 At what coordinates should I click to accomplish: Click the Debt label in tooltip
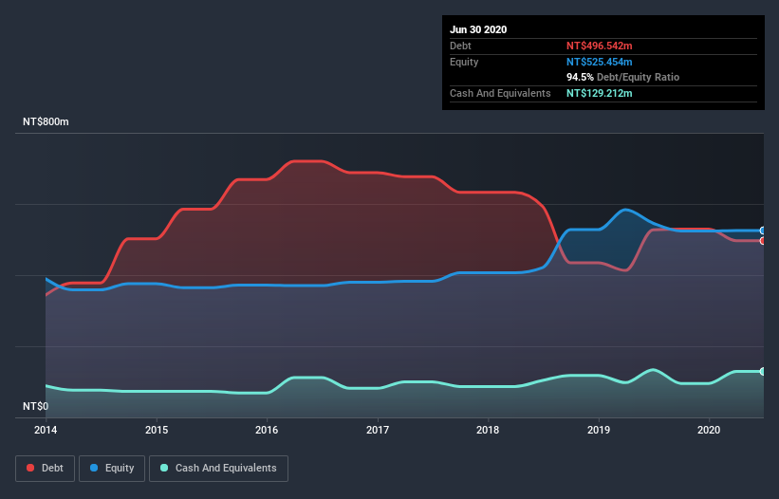tap(460, 46)
